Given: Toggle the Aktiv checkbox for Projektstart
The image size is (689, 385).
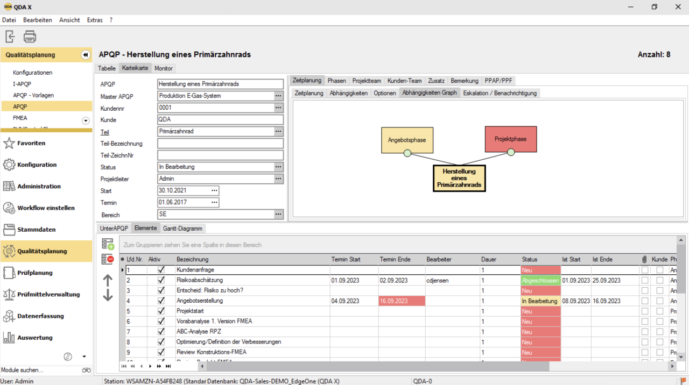Looking at the screenshot, I should 161,311.
